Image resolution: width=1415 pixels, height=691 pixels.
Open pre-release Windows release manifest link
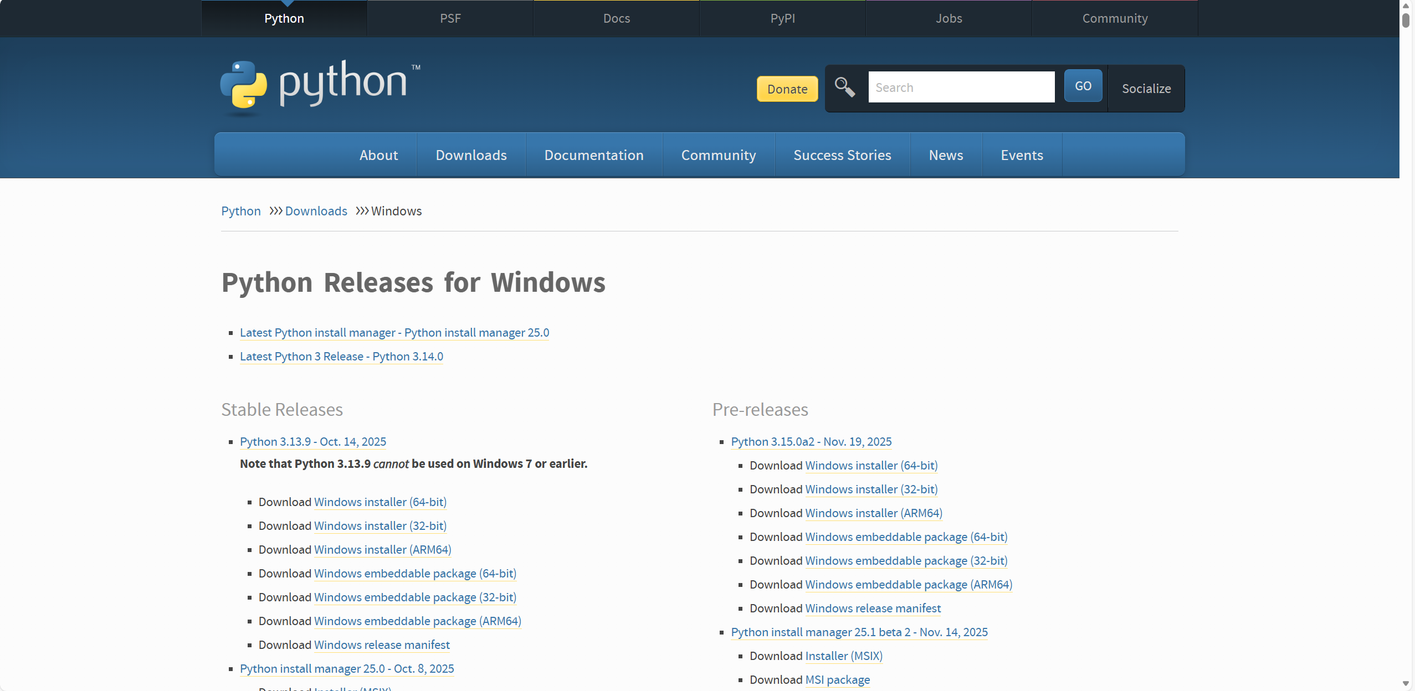tap(873, 609)
